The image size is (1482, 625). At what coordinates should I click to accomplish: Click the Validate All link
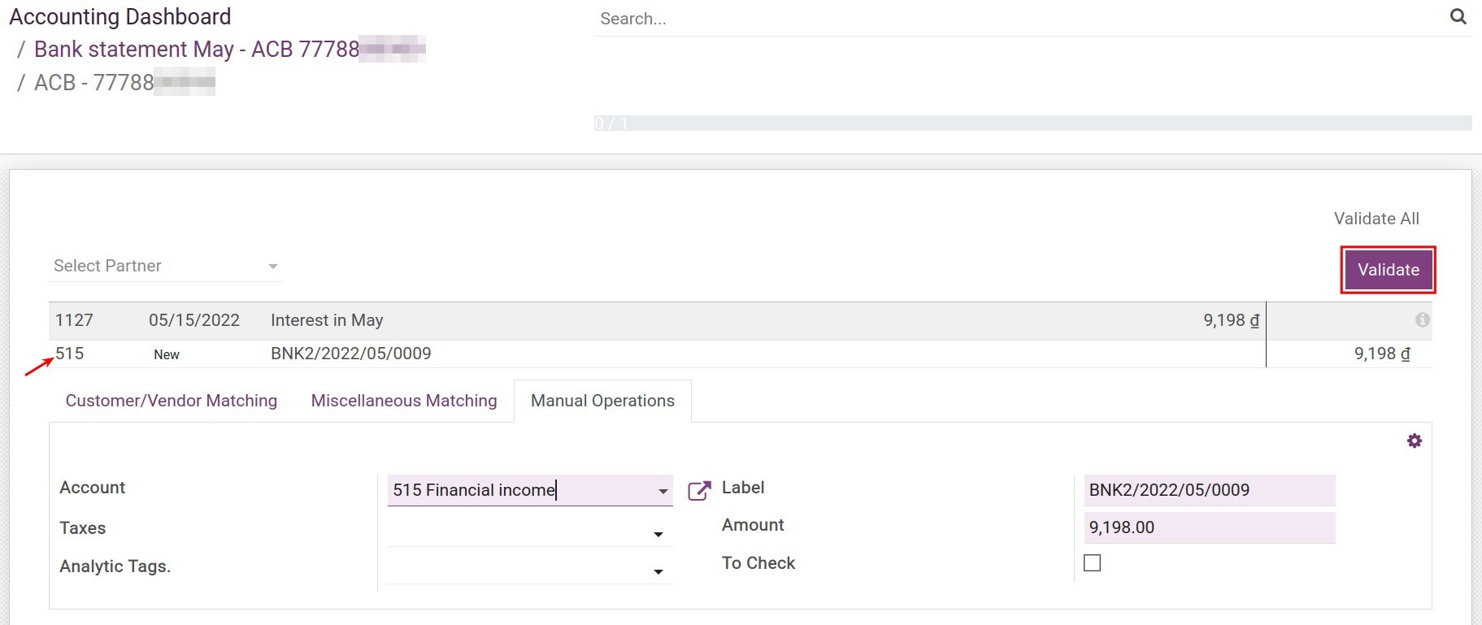1376,219
